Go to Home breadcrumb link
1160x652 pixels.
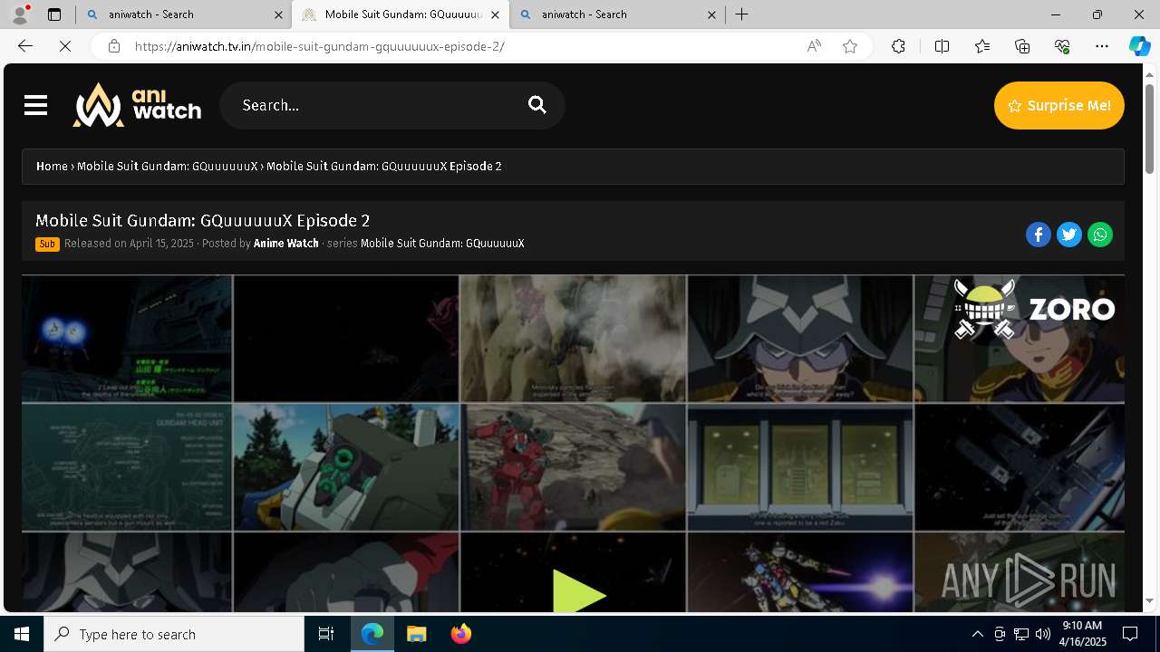pyautogui.click(x=52, y=167)
